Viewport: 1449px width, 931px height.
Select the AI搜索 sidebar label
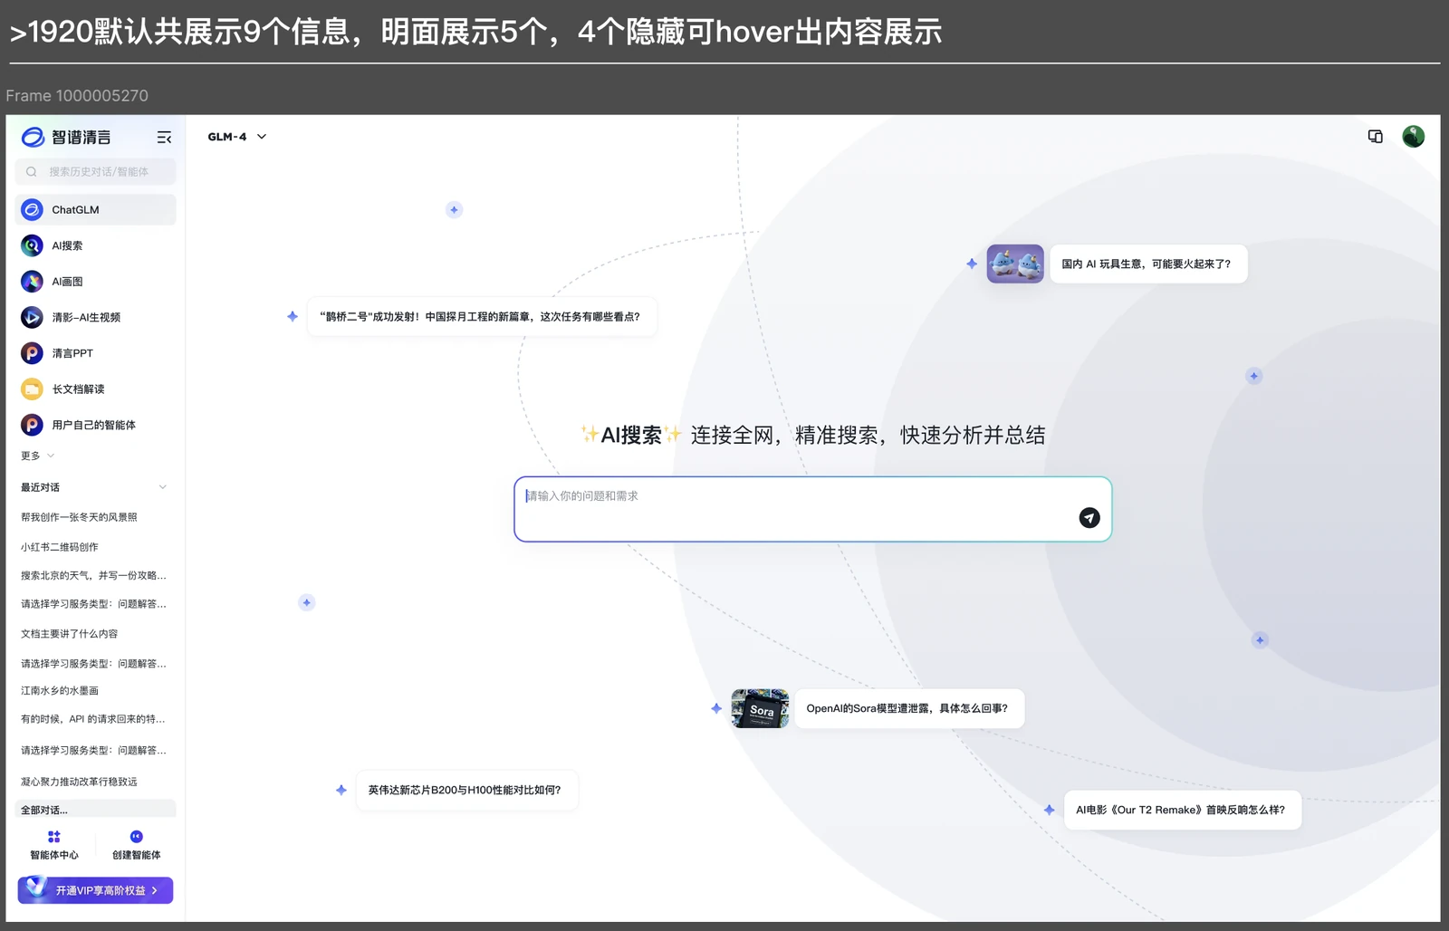[x=67, y=245]
